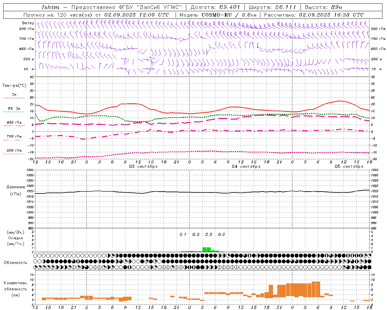Click the 'Давление' pressure panel label

click(x=16, y=187)
